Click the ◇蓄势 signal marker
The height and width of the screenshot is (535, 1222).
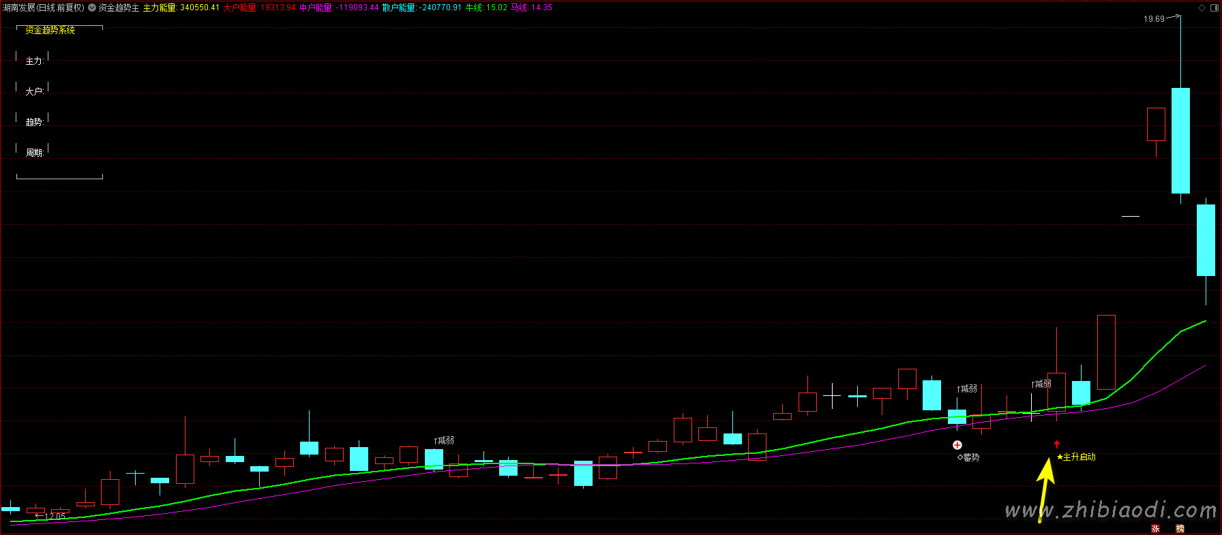click(968, 457)
